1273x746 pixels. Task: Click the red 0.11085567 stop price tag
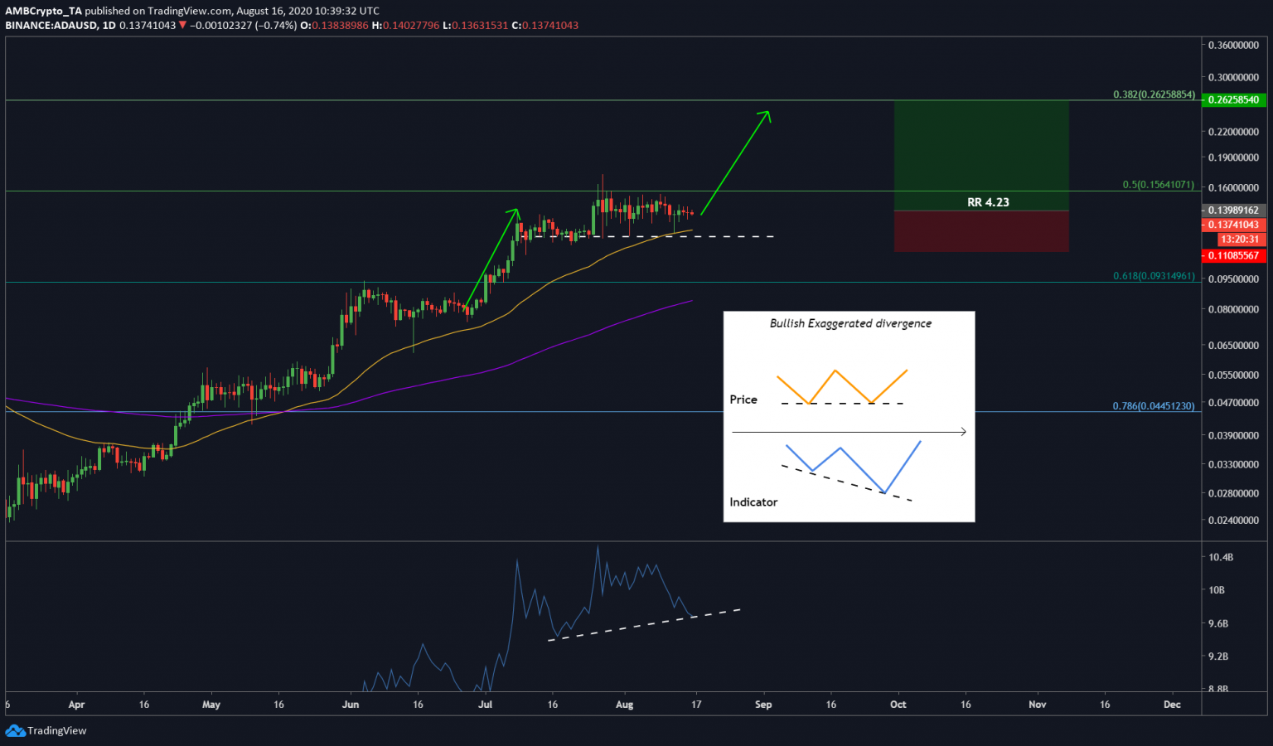coord(1233,255)
